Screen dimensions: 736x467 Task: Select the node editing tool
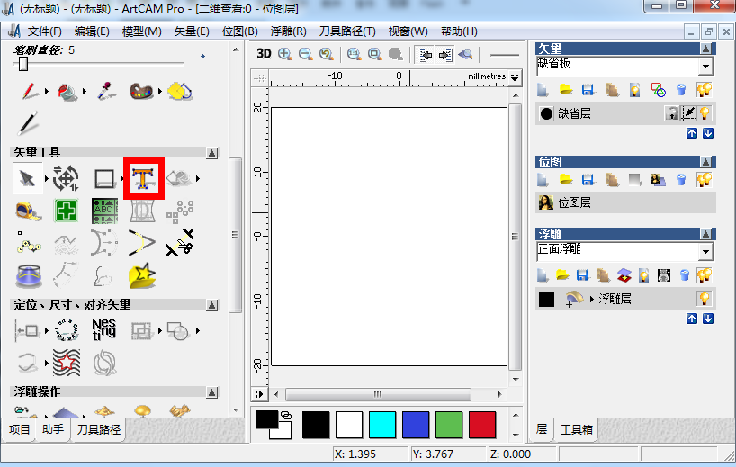pyautogui.click(x=28, y=243)
